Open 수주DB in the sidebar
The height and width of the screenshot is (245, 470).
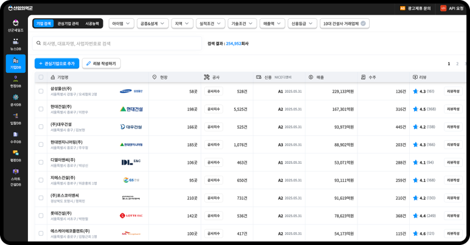(x=16, y=137)
